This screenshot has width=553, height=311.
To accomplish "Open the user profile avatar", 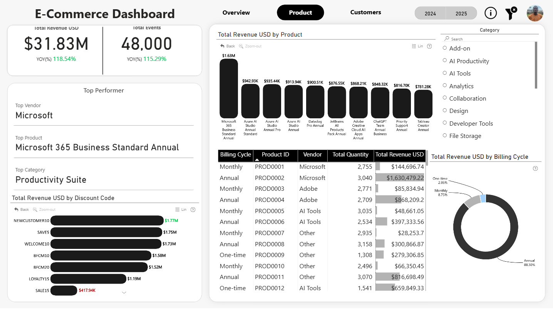I will [535, 13].
